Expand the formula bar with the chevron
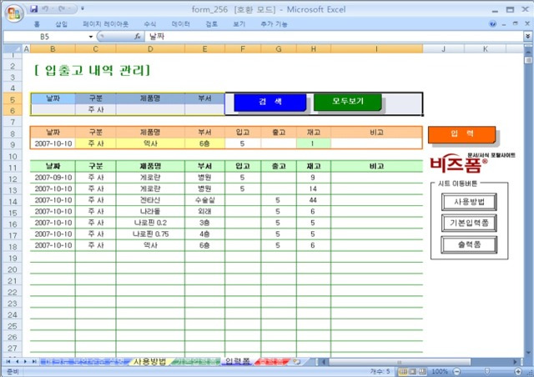The width and height of the screenshot is (534, 377). [527, 36]
